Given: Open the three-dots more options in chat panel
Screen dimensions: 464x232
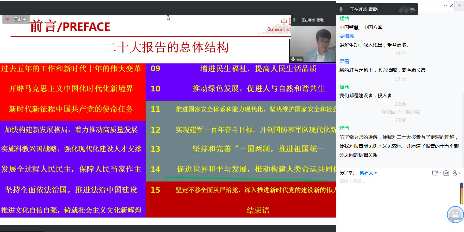Looking at the screenshot, I should point(446,6).
